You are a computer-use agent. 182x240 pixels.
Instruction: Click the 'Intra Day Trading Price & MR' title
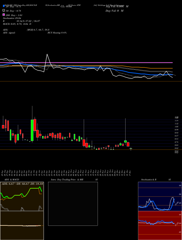click(67, 180)
